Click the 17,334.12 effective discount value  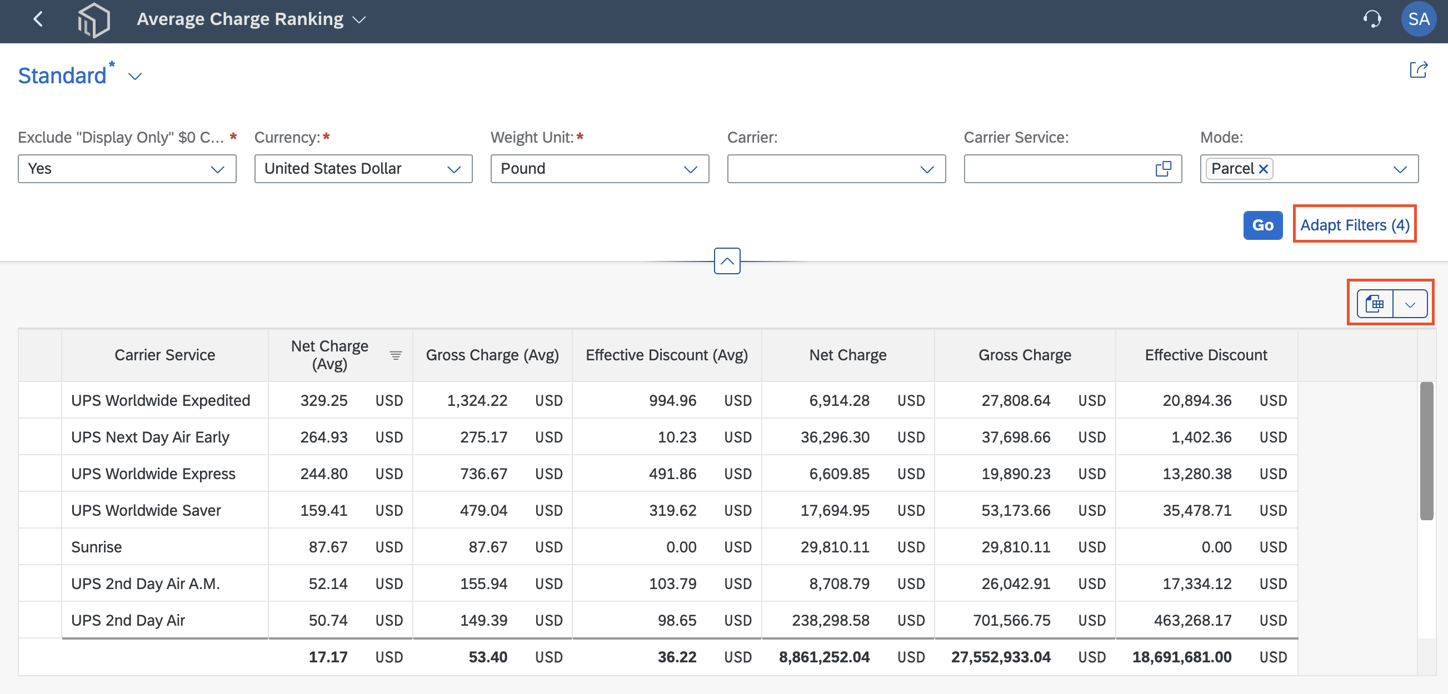1197,584
